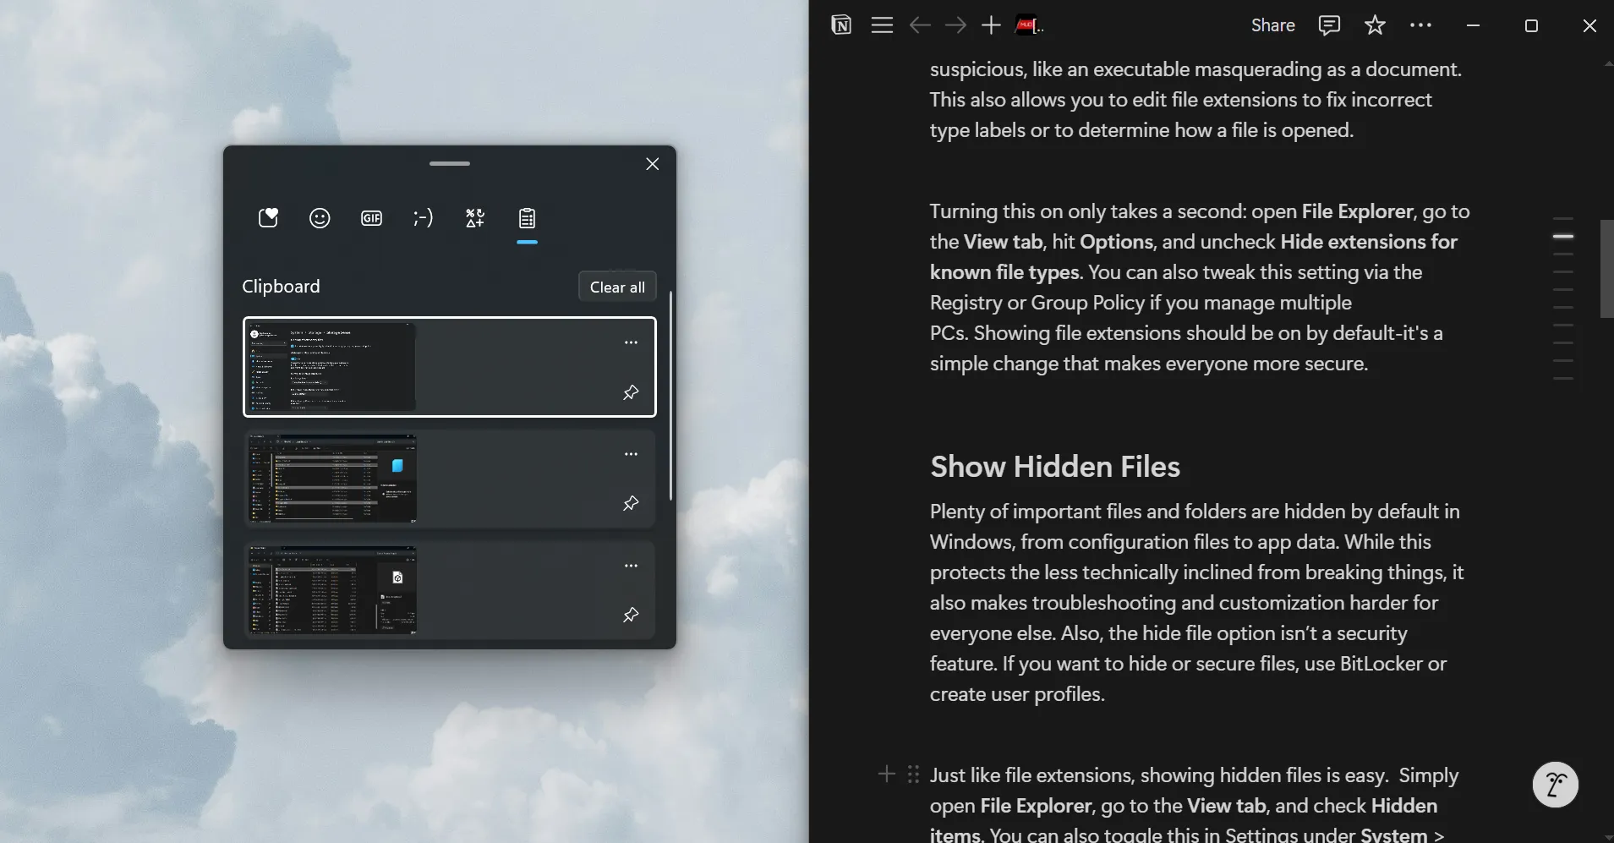The height and width of the screenshot is (843, 1614).
Task: Open more options for first clipboard item
Action: click(631, 342)
